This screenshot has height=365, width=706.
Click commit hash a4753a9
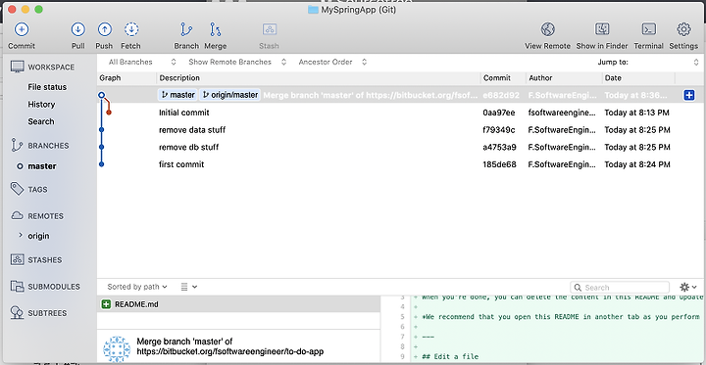click(x=499, y=147)
